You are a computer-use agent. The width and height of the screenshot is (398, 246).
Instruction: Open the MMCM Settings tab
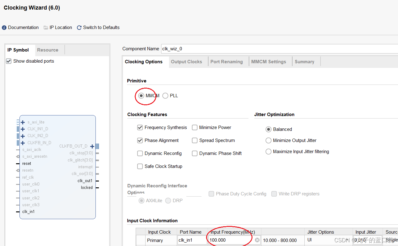coord(269,62)
